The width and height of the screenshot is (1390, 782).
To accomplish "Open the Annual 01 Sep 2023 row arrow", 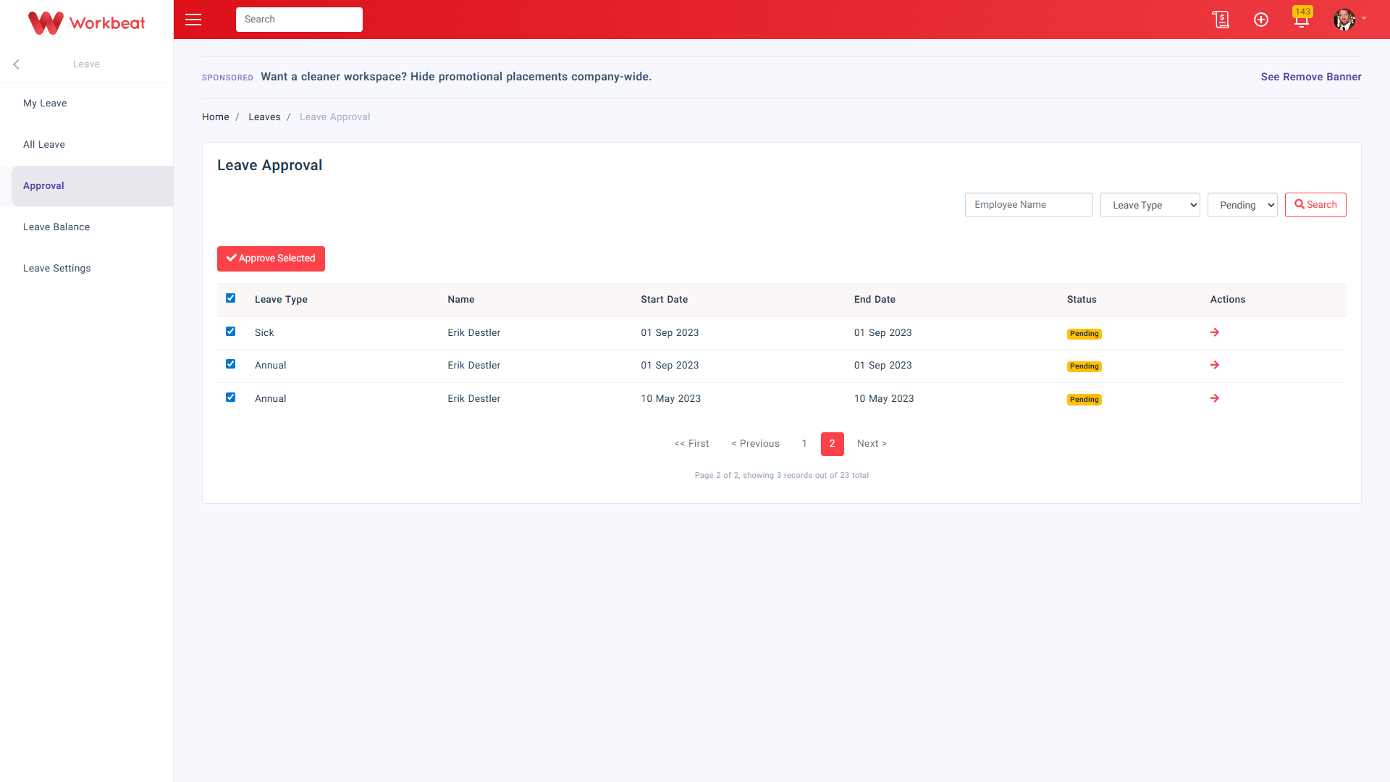I will (x=1215, y=365).
